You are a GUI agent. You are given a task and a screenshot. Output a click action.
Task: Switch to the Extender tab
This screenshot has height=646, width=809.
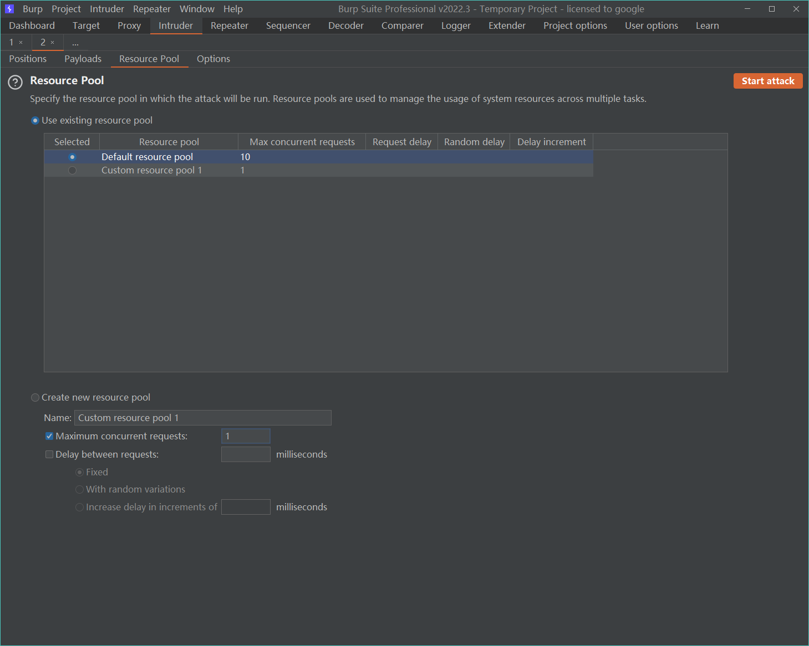[507, 25]
